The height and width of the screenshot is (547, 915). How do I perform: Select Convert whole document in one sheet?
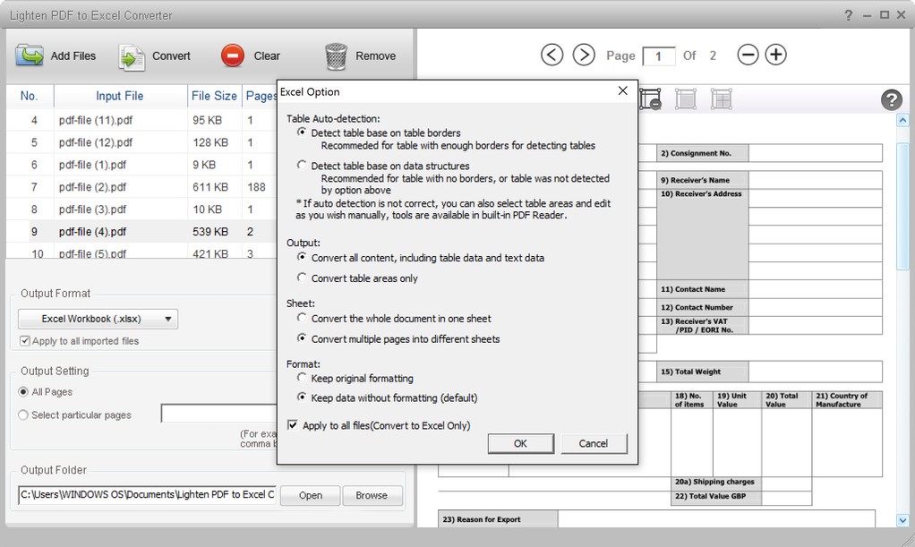tap(302, 318)
